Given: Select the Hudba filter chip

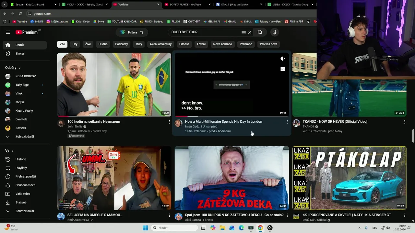Looking at the screenshot, I should click(x=103, y=44).
